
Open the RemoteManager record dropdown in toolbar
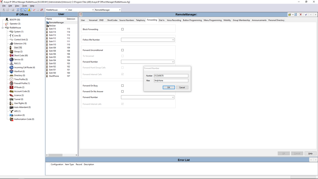(120, 10)
